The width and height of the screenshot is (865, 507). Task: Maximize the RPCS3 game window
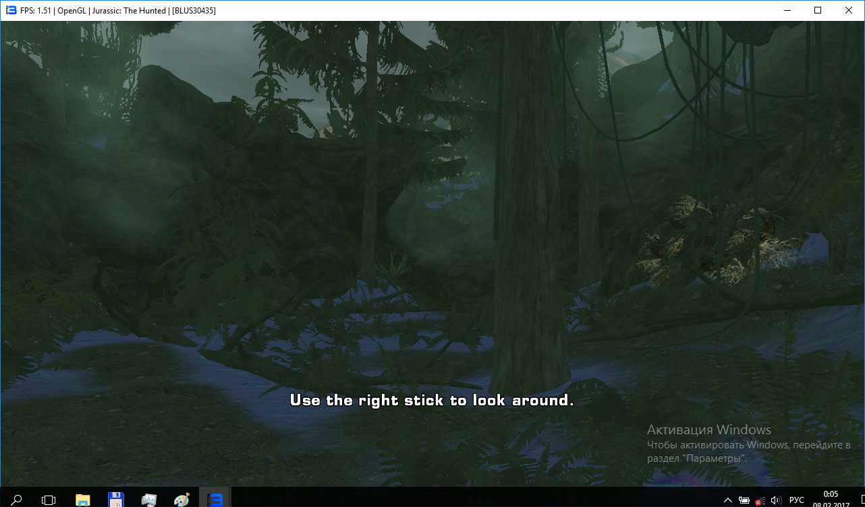pyautogui.click(x=818, y=10)
